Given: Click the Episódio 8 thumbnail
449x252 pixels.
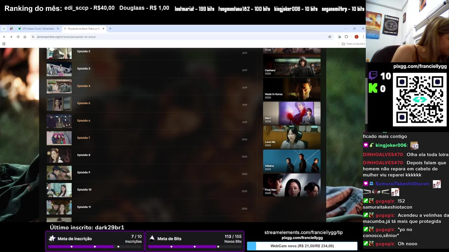Looking at the screenshot, I should click(x=59, y=156).
